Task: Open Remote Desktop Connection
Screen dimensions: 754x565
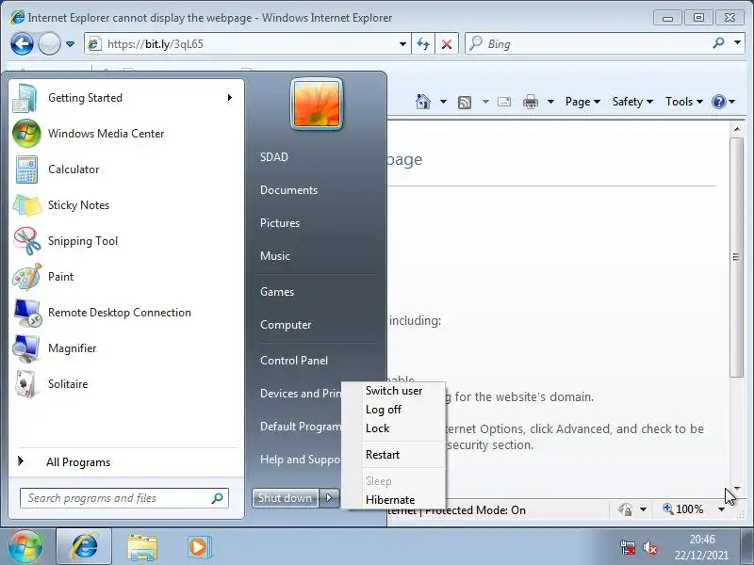Action: click(x=126, y=313)
